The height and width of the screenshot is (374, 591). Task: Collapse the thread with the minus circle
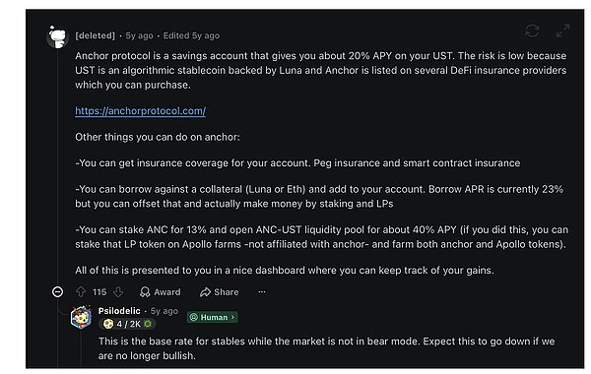(58, 292)
